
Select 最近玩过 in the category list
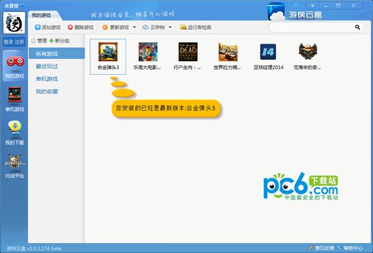(x=47, y=67)
